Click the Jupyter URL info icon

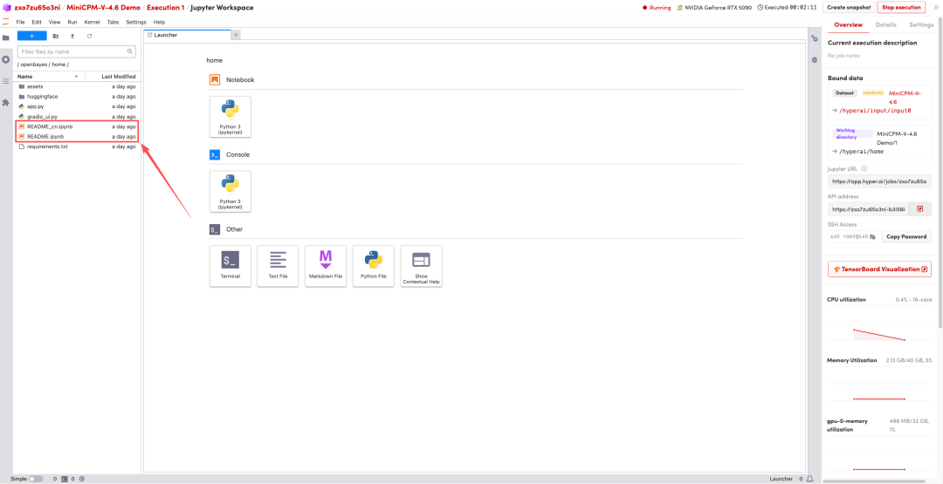coord(864,168)
